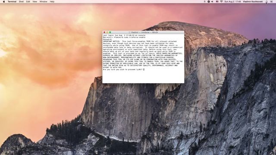Open the Wi-Fi status menu
The height and width of the screenshot is (155, 276).
click(221, 2)
